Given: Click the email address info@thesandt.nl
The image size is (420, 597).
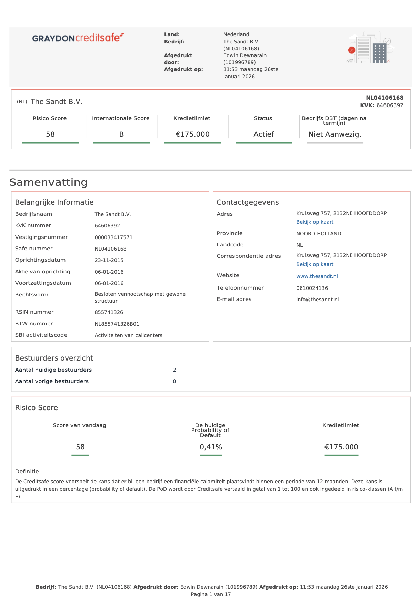Looking at the screenshot, I should (x=317, y=300).
